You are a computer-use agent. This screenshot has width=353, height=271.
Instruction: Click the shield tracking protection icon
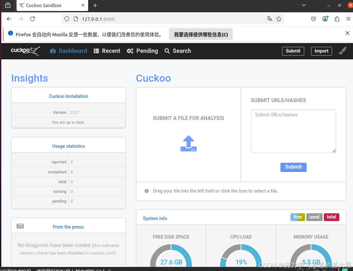tap(67, 19)
